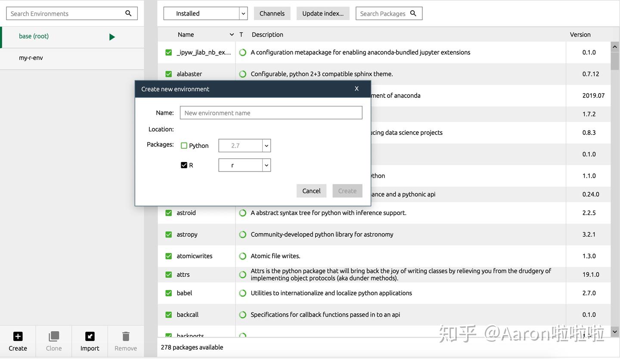This screenshot has width=620, height=359.
Task: Expand the R version dropdown
Action: click(266, 165)
